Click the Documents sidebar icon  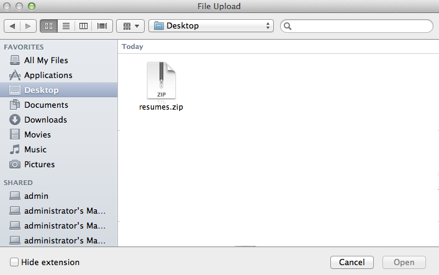[x=15, y=105]
